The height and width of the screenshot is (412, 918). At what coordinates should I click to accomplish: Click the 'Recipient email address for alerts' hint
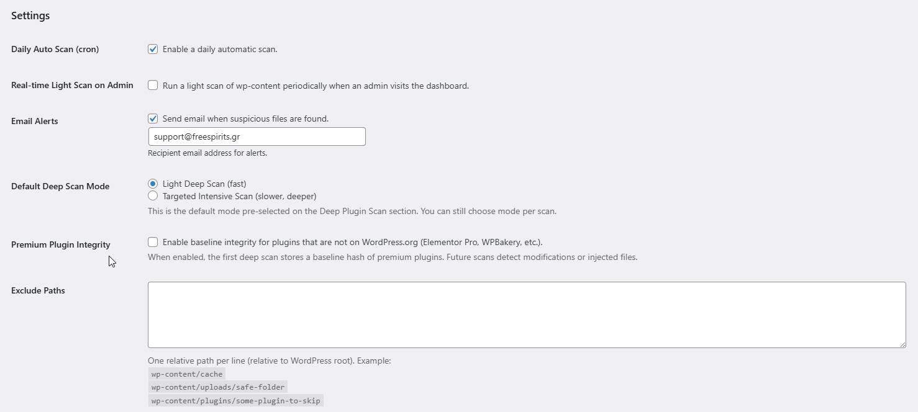click(207, 153)
